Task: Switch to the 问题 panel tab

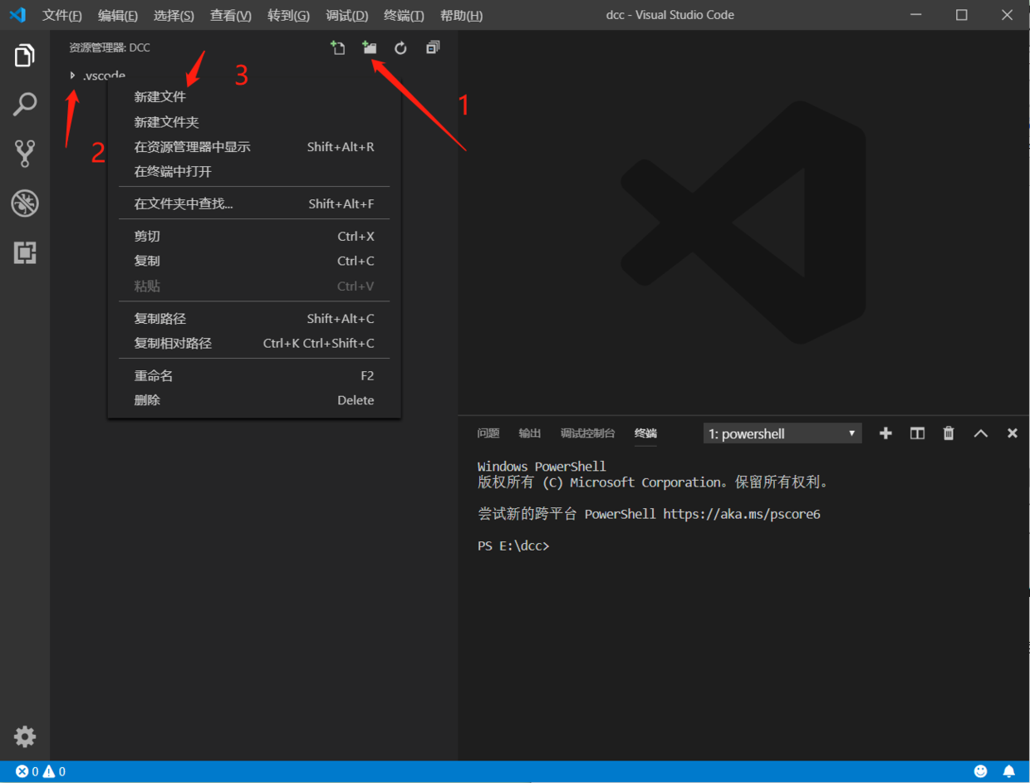Action: 488,433
